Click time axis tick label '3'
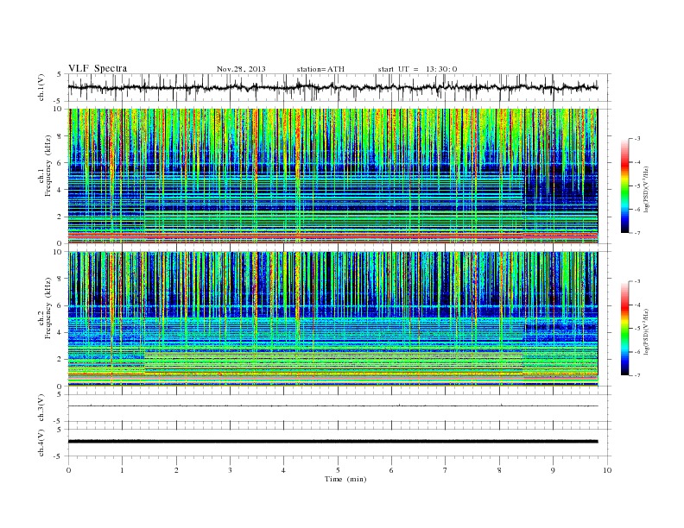Viewport: 684px width, 528px height. pos(230,470)
